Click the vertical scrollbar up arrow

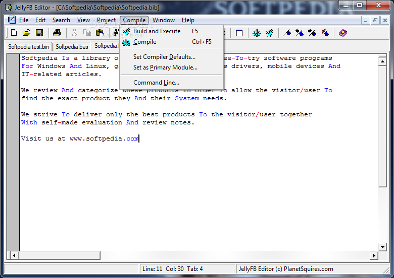click(382, 61)
